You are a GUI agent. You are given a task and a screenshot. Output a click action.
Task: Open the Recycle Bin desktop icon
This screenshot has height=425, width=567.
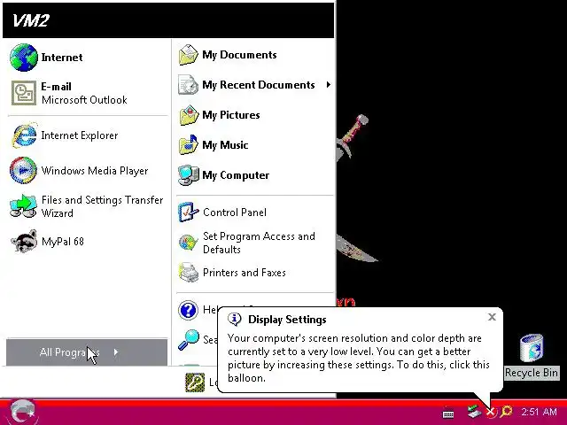532,348
